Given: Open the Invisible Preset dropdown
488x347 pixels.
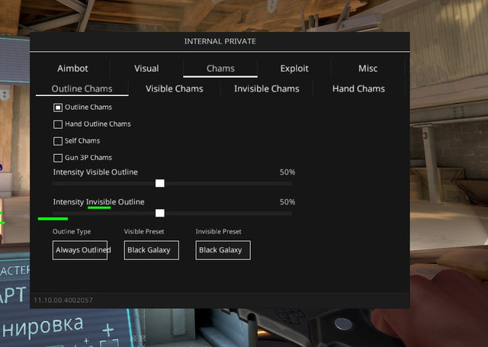Looking at the screenshot, I should [223, 250].
